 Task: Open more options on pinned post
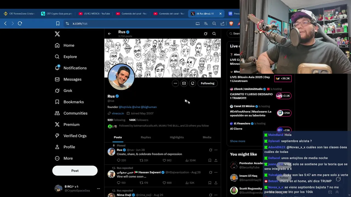click(x=216, y=150)
